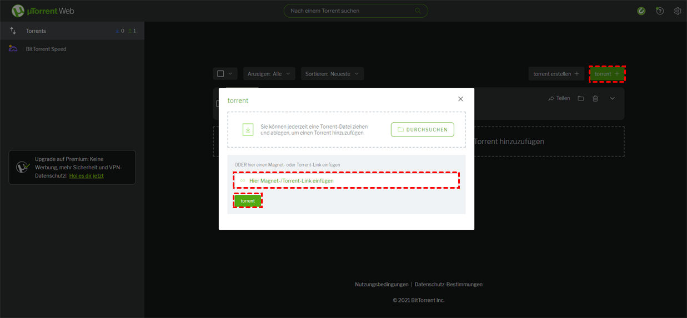Close the torrent dialog with X
687x318 pixels.
coord(460,99)
